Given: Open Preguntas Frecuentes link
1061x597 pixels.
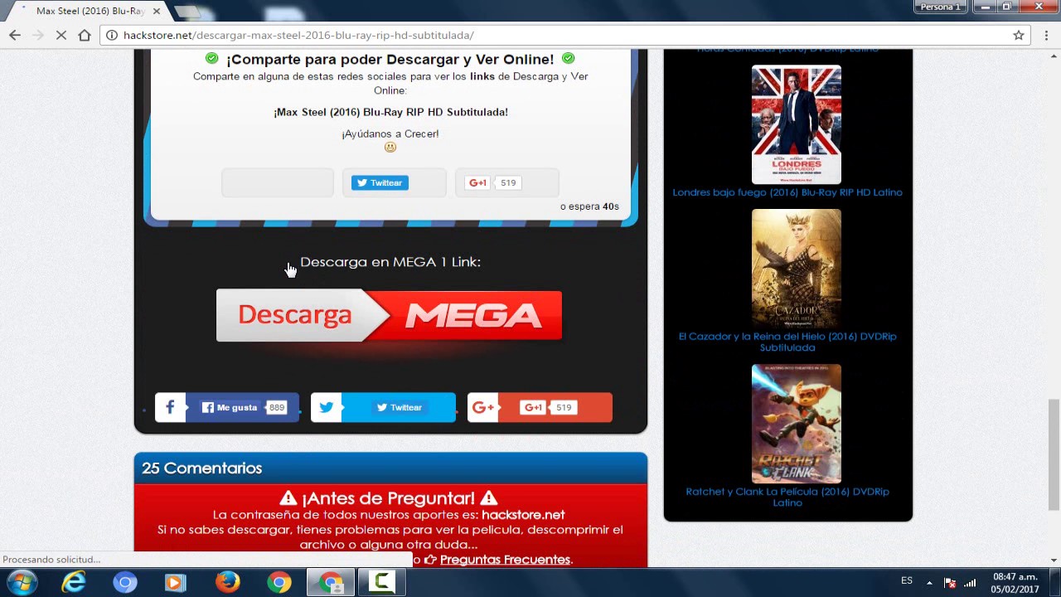Looking at the screenshot, I should coord(505,560).
